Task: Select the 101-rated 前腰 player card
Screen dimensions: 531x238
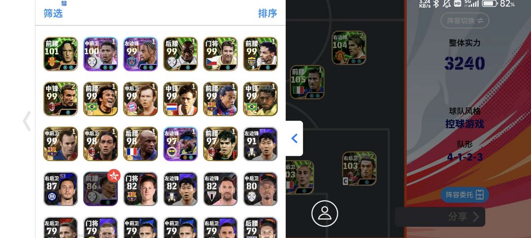Action: (60, 54)
